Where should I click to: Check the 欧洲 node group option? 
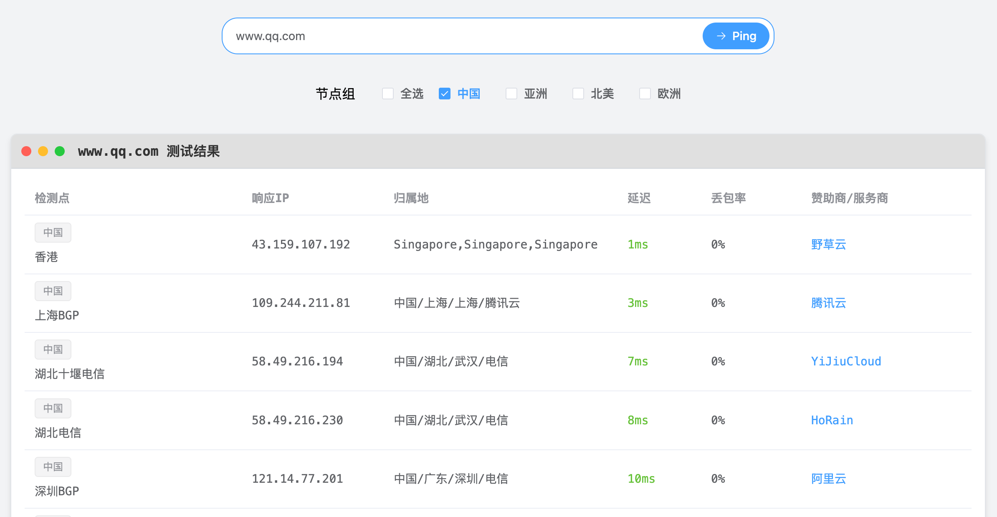click(x=645, y=94)
